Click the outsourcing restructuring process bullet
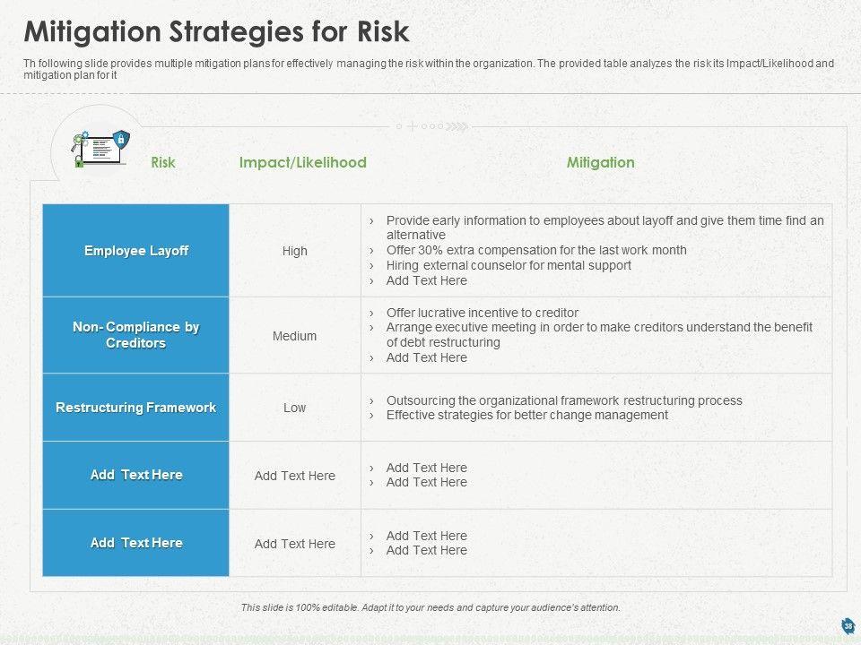The height and width of the screenshot is (645, 861). [x=564, y=400]
